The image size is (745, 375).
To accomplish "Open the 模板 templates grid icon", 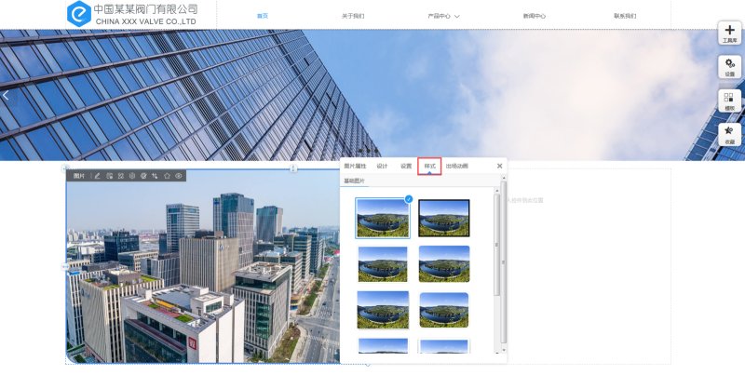I will pos(729,99).
